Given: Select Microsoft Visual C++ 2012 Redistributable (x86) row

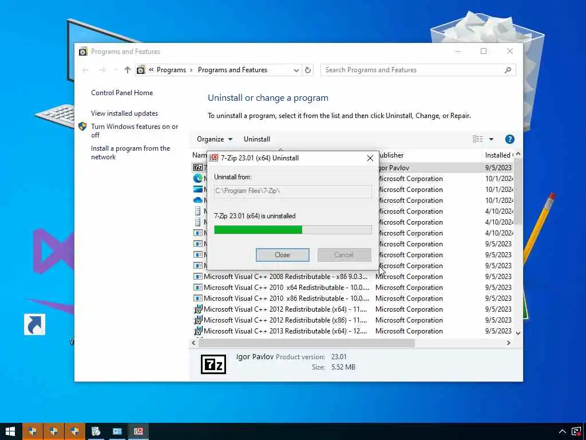Looking at the screenshot, I should point(285,320).
